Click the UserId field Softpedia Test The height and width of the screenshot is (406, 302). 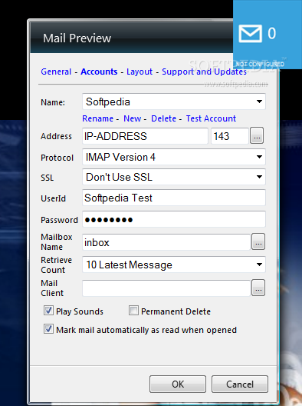[174, 198]
